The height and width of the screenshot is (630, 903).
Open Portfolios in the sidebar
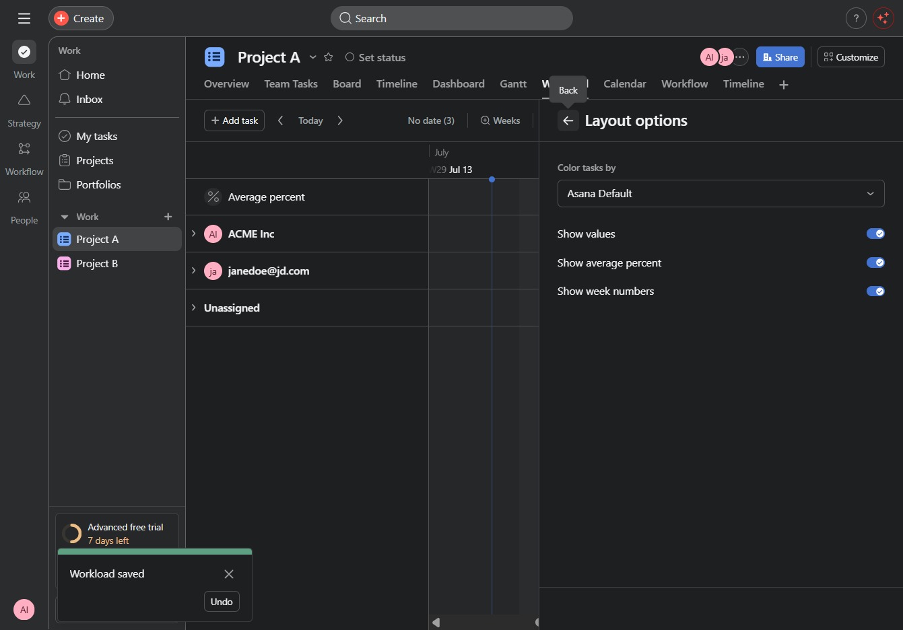tap(116, 184)
